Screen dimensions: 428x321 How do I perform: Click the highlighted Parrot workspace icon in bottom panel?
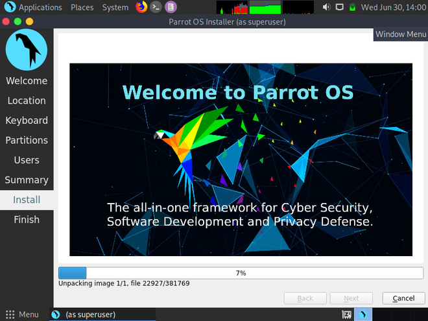(363, 315)
